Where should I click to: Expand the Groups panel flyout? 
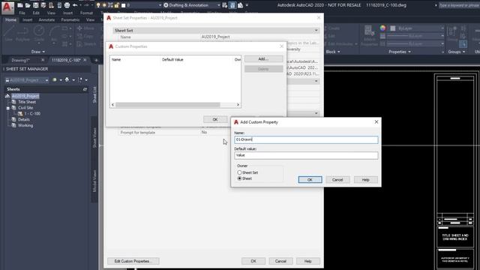click(457, 52)
